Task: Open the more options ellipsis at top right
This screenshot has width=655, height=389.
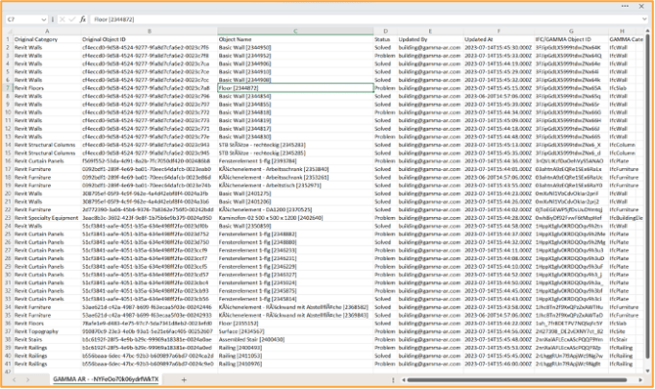Action: click(x=625, y=6)
